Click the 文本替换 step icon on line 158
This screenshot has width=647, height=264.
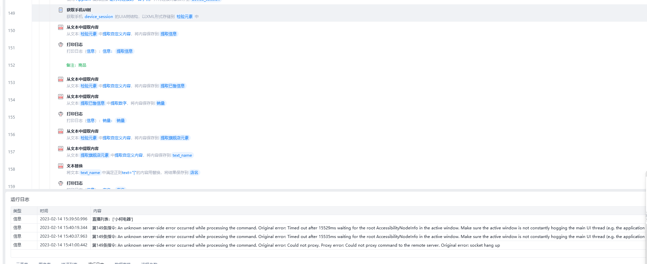tap(61, 166)
